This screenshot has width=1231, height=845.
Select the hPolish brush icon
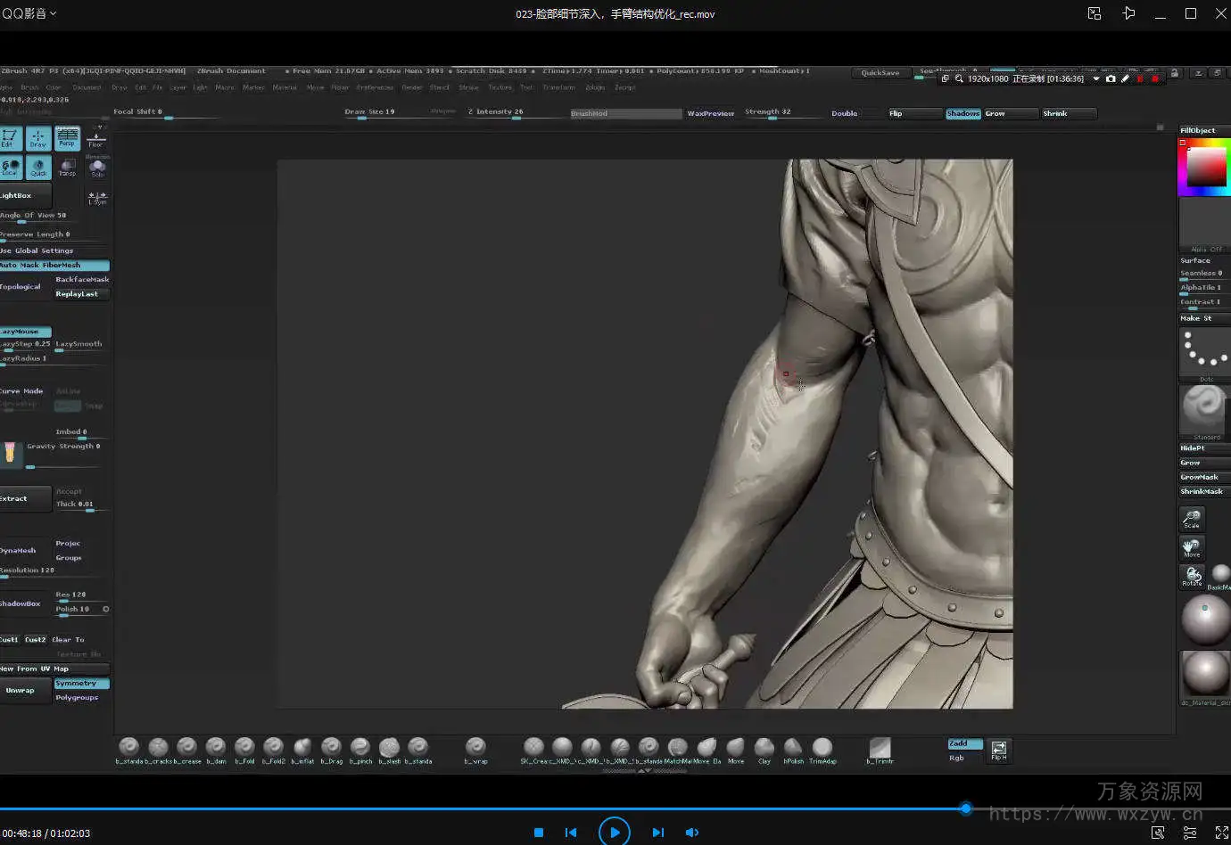793,747
